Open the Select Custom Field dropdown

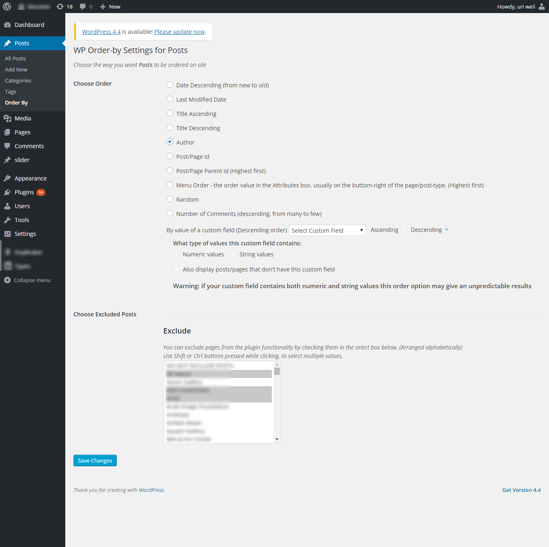(x=327, y=230)
